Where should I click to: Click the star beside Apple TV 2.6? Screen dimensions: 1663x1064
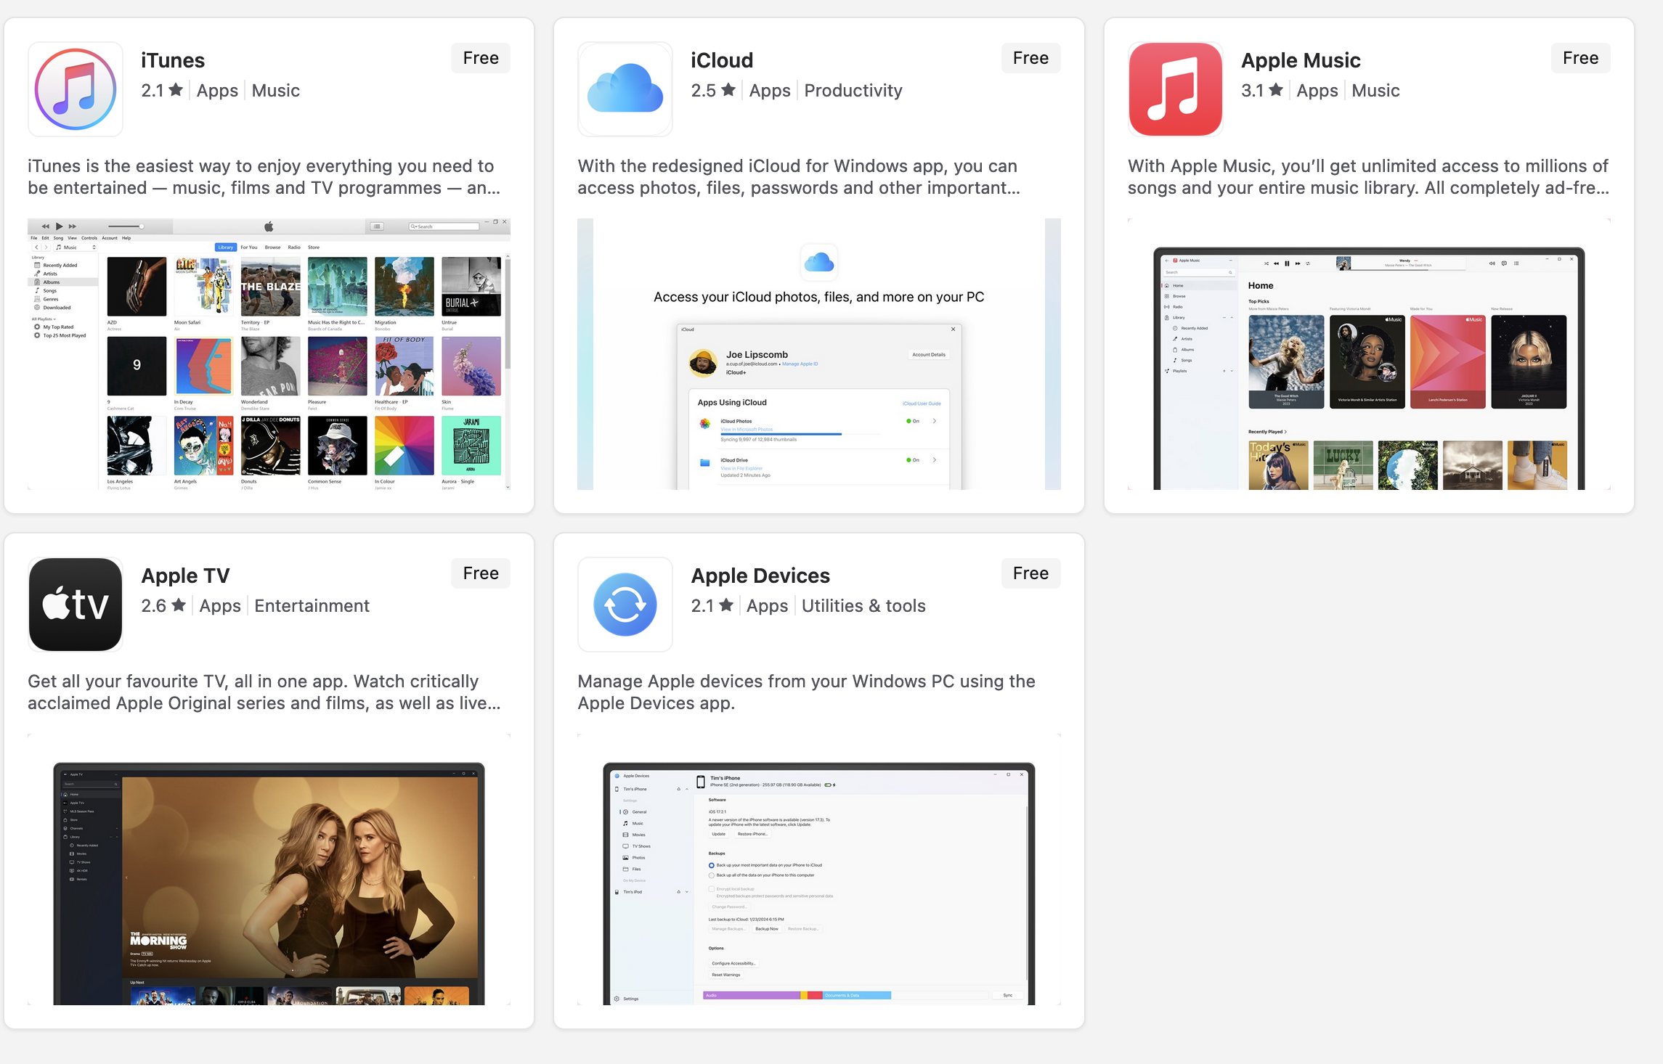[179, 605]
